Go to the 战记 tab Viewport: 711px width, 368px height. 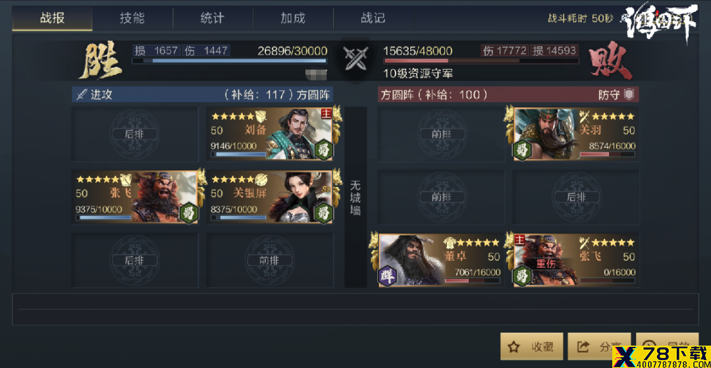tap(373, 18)
